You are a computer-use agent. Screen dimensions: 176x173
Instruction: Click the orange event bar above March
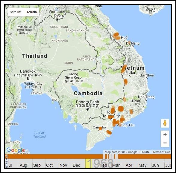115,157
